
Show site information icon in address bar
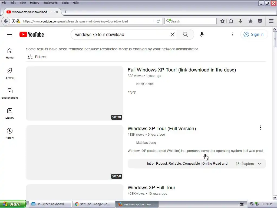14,21
